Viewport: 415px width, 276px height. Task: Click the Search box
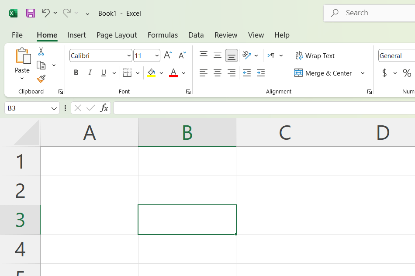369,13
